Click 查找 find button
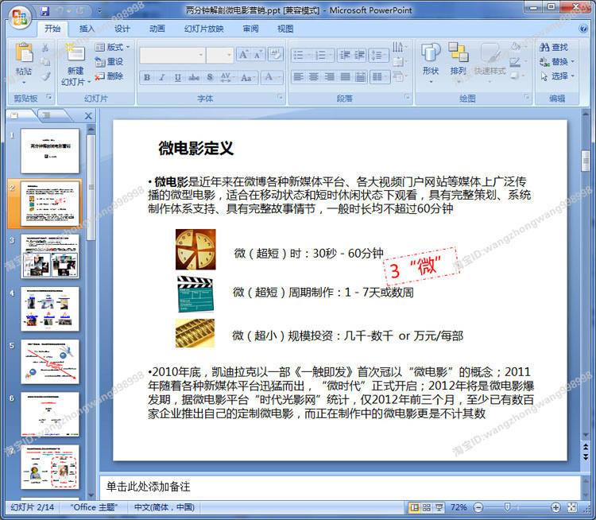 pos(554,47)
